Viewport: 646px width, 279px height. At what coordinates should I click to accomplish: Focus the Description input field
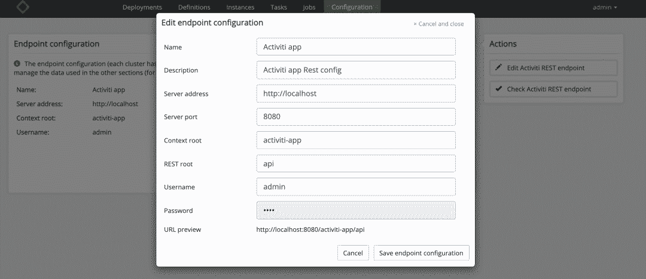pos(356,70)
